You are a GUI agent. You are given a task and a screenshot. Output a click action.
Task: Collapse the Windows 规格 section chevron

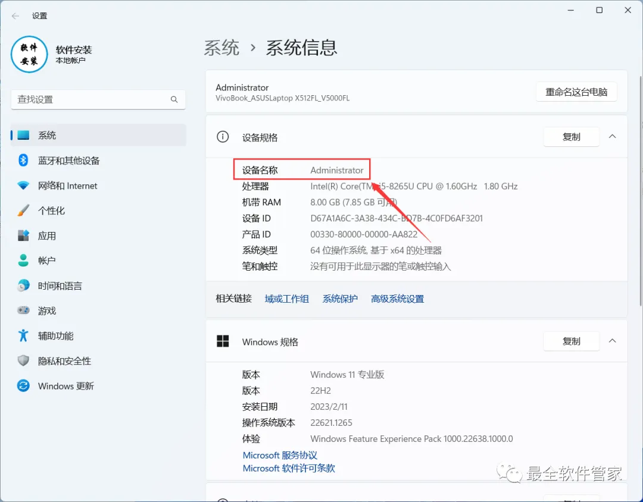tap(612, 341)
